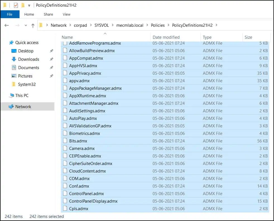The height and width of the screenshot is (221, 274).
Task: Select the Cpls.admx file name
Action: click(x=79, y=209)
